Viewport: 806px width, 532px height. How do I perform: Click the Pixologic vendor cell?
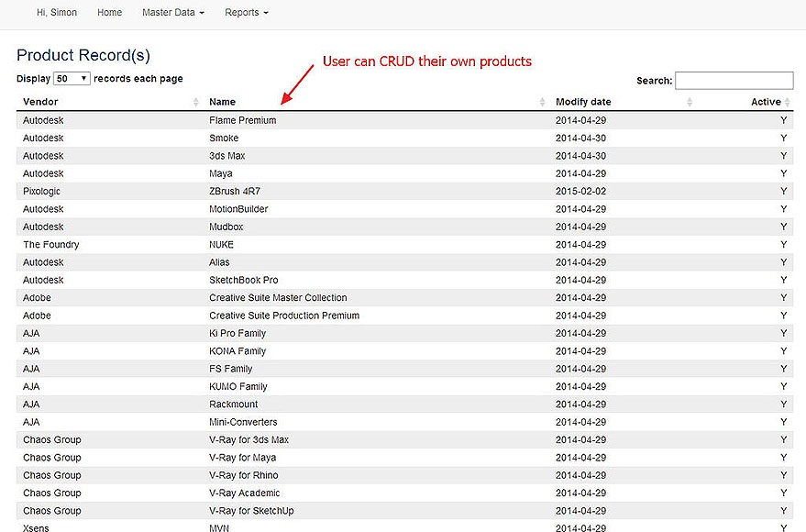(x=41, y=191)
